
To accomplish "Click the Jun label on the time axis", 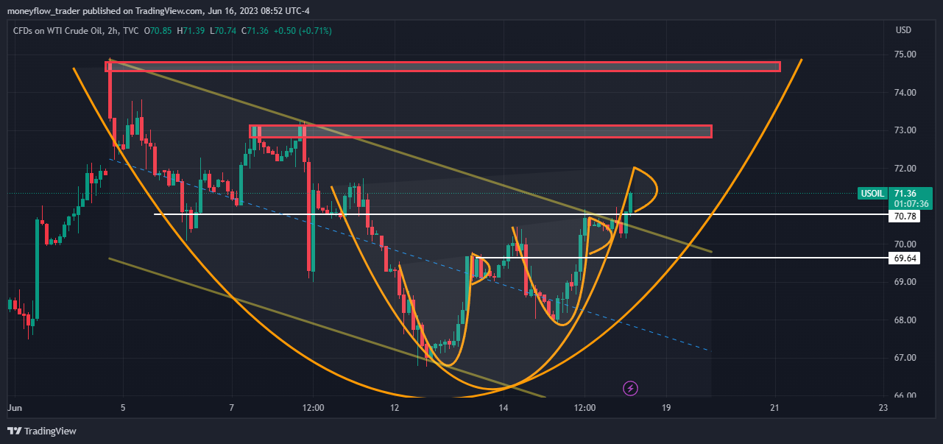I will [15, 407].
